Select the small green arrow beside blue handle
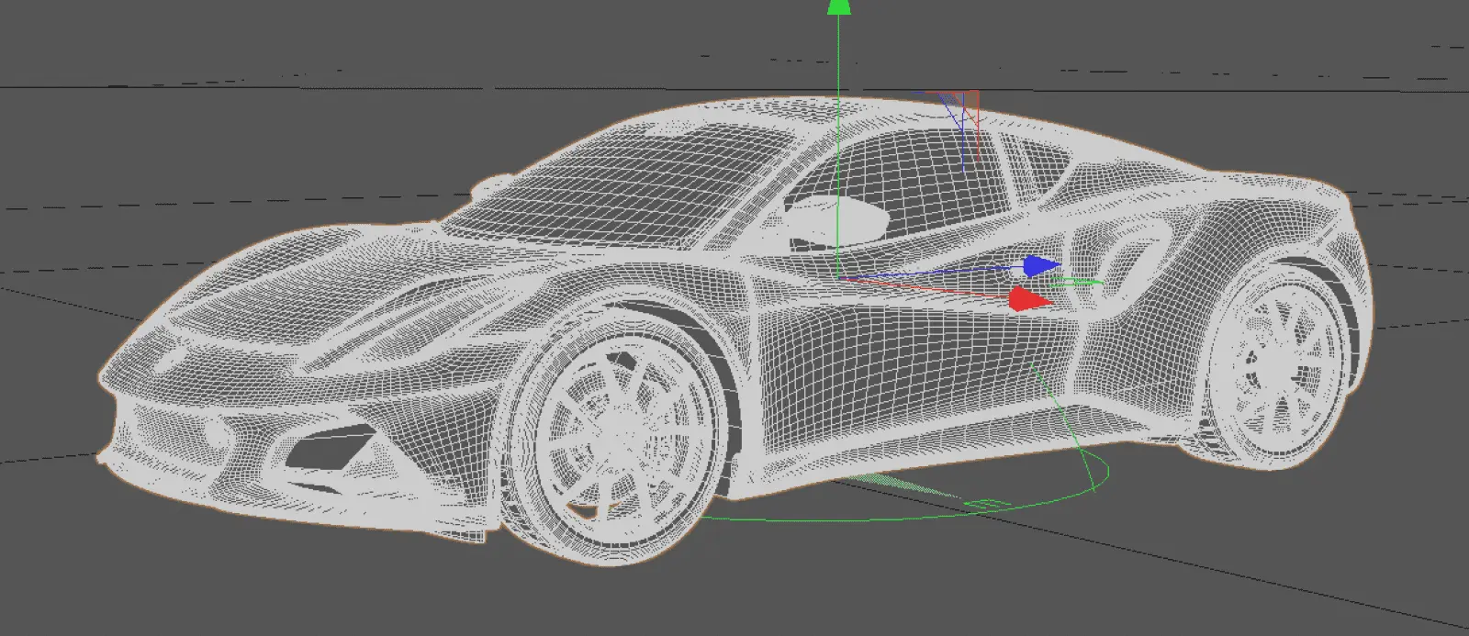Viewport: 1469px width, 636px height. point(1074,282)
